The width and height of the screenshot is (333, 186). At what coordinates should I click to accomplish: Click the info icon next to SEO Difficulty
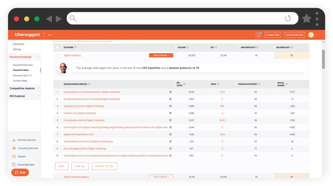tap(292, 47)
